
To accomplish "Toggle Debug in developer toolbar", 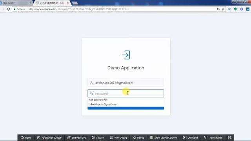I will 138,137.
